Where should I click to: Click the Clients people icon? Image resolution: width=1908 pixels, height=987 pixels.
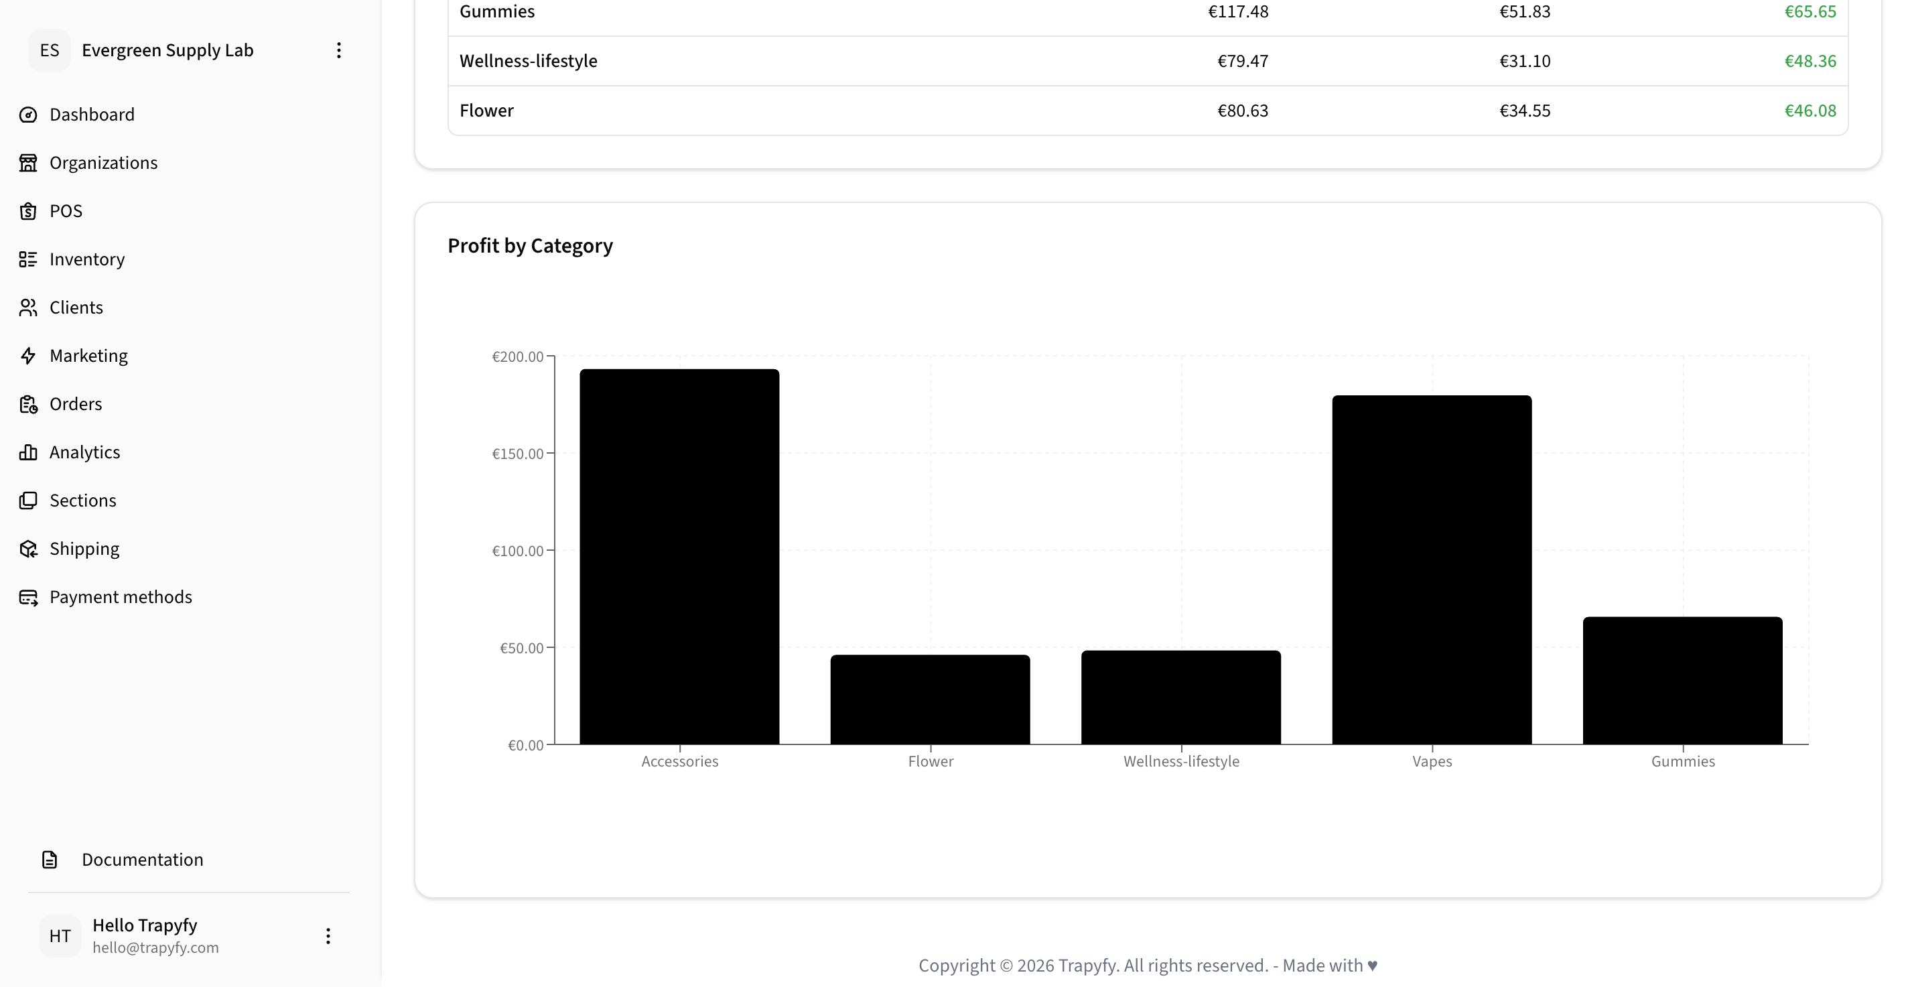(x=28, y=308)
